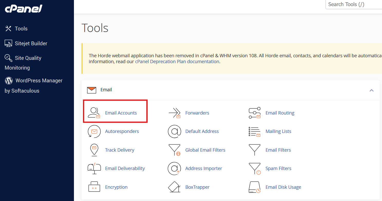Open WordPress Manager by Softaculous
The width and height of the screenshot is (382, 201).
(34, 85)
